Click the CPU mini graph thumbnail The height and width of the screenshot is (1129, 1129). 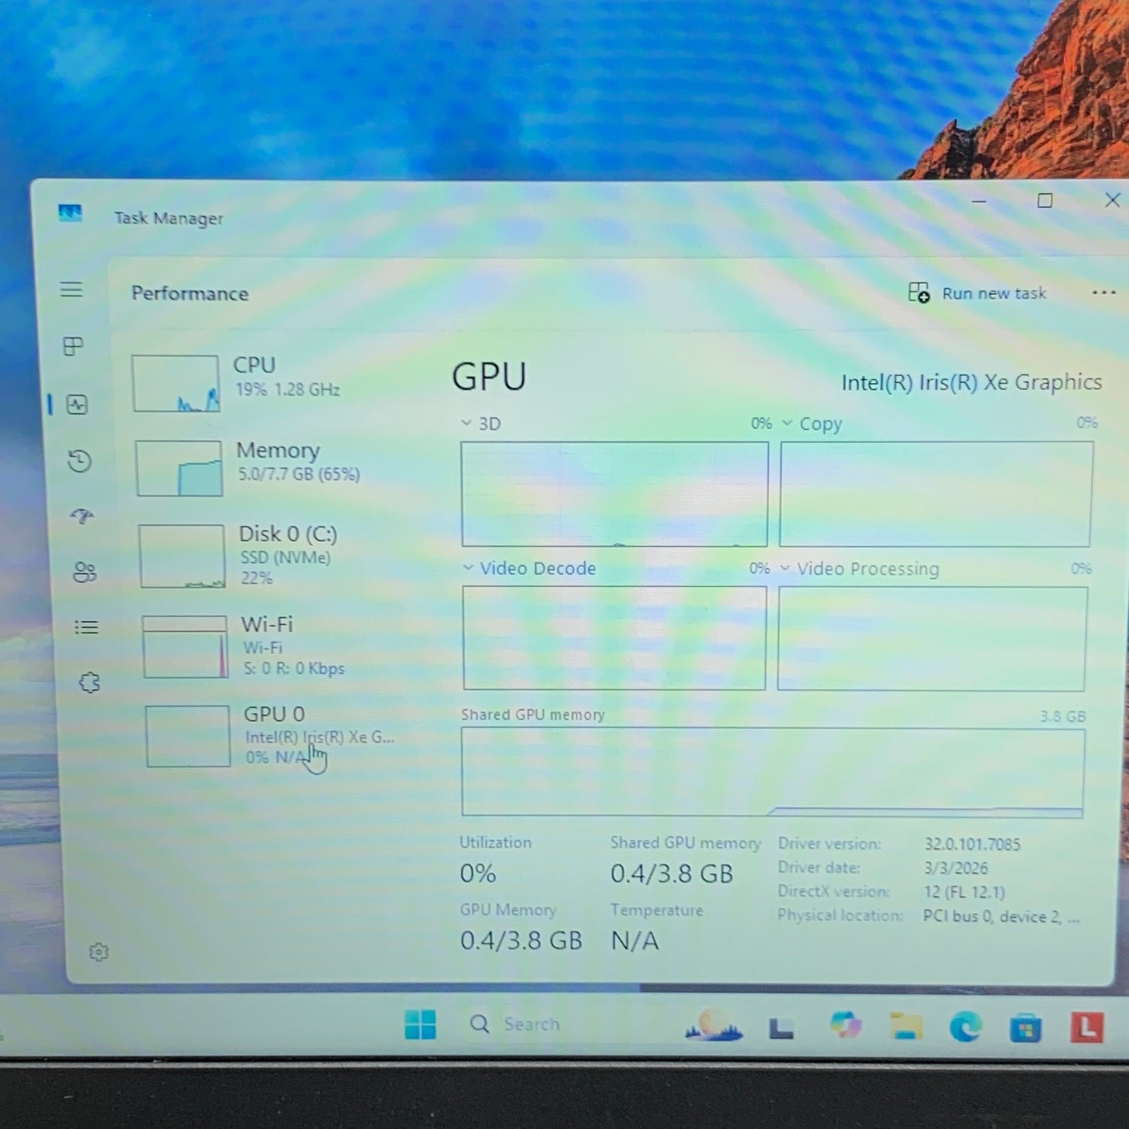176,383
